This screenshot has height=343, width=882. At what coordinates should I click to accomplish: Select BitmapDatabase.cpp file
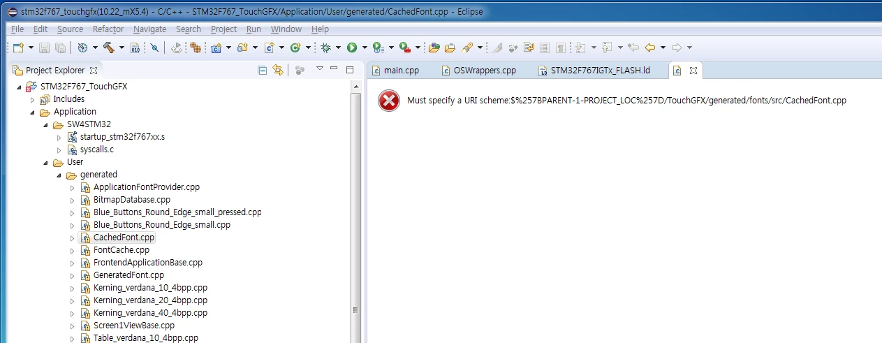click(x=131, y=200)
